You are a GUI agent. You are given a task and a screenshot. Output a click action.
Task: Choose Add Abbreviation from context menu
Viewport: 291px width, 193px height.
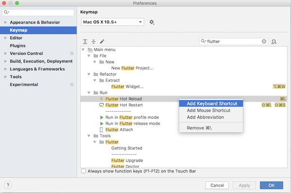point(211,117)
